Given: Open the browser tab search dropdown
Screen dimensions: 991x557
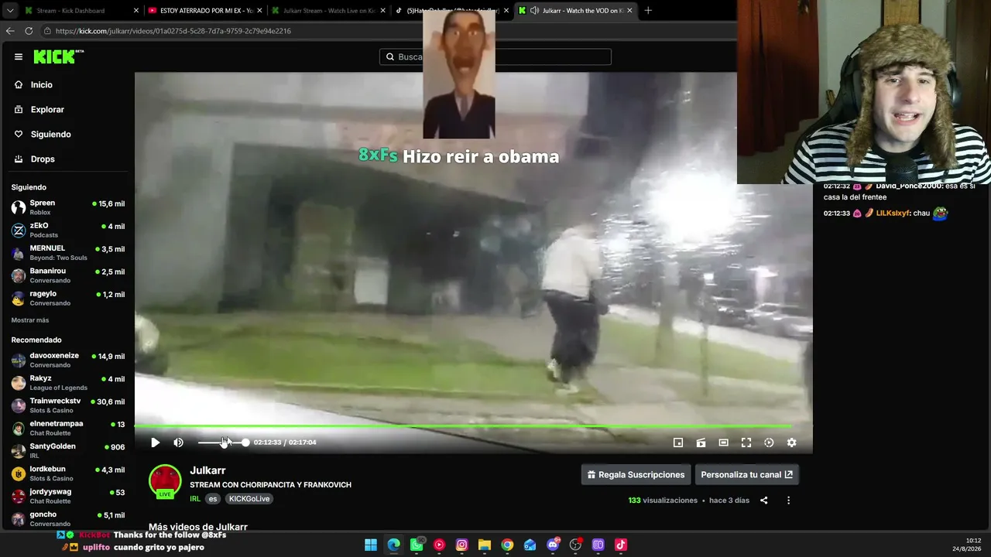Looking at the screenshot, I should [x=9, y=11].
